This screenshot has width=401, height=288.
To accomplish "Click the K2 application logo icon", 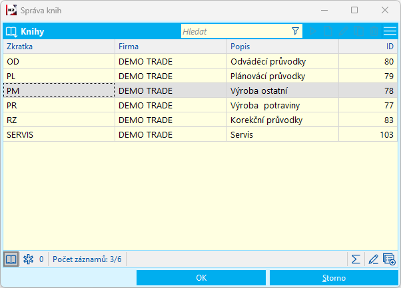I will (x=11, y=10).
